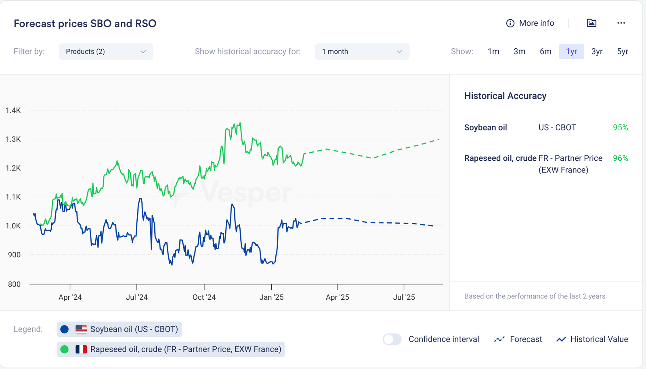Expand the 1 month historical accuracy dropdown
This screenshot has width=646, height=369.
point(362,52)
